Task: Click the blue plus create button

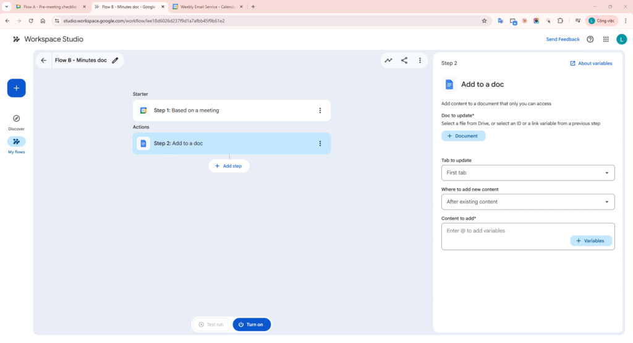Action: click(x=16, y=88)
